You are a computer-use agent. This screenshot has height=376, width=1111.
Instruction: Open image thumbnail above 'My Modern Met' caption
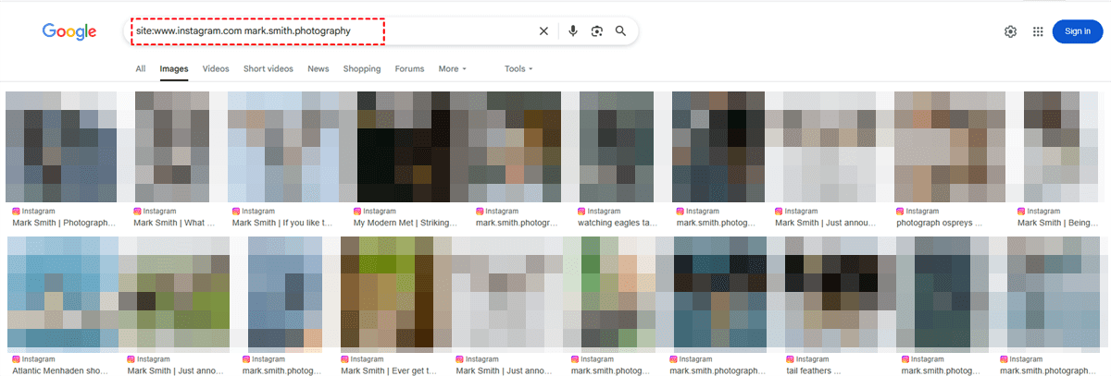[x=404, y=147]
